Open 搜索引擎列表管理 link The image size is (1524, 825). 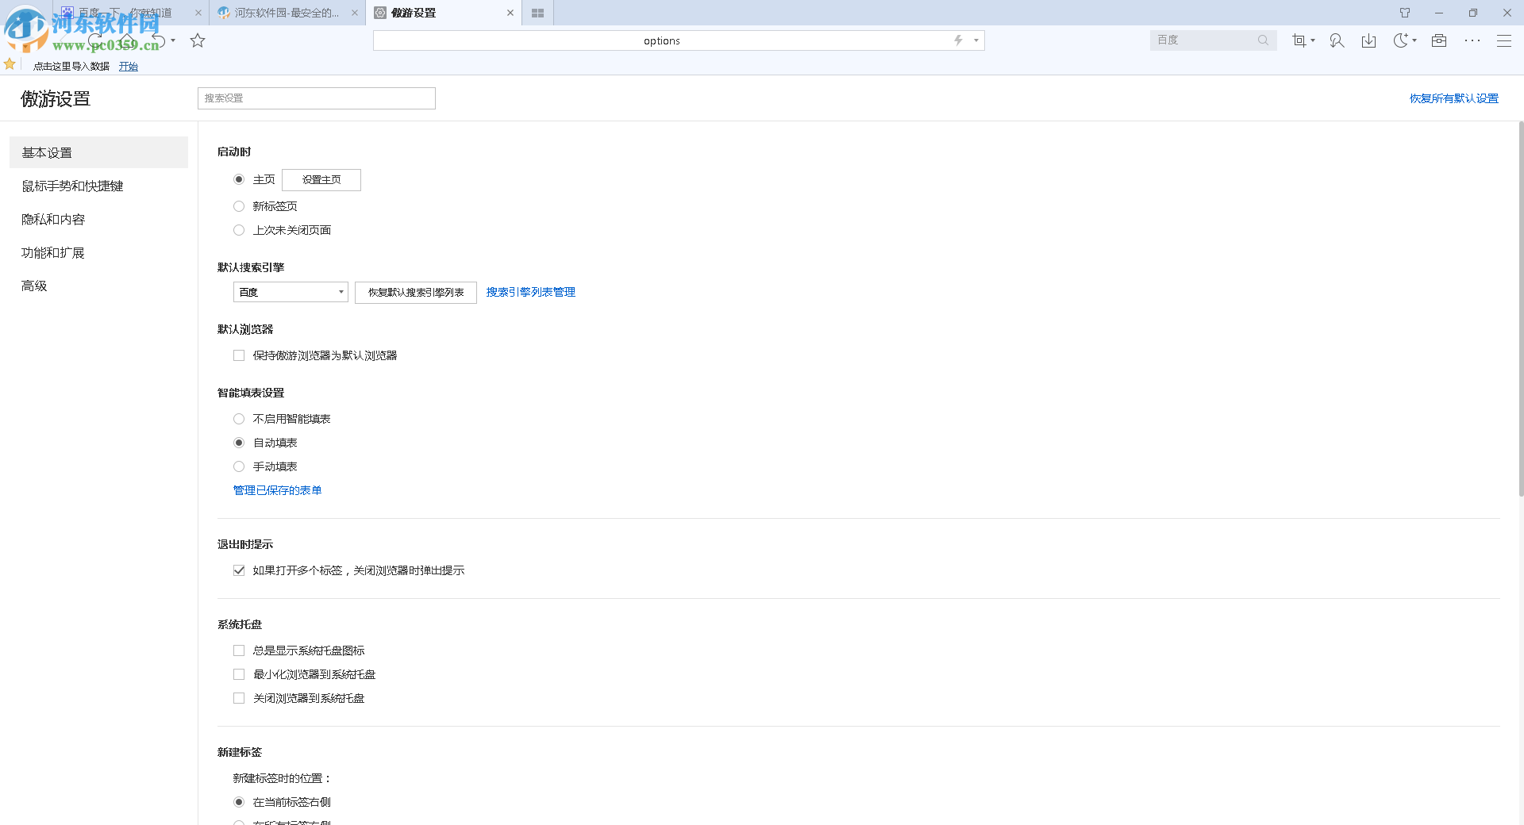[531, 292]
